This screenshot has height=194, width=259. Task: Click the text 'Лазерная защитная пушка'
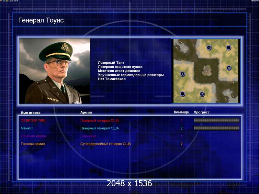tap(120, 67)
